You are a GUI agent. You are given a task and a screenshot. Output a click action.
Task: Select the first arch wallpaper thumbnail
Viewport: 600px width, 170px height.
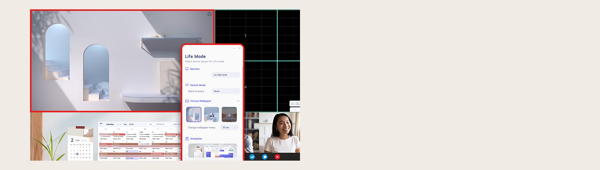click(194, 115)
